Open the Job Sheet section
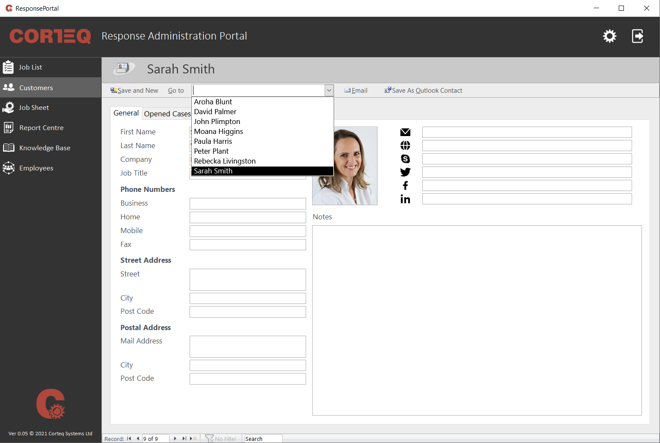660x443 pixels. pyautogui.click(x=51, y=108)
